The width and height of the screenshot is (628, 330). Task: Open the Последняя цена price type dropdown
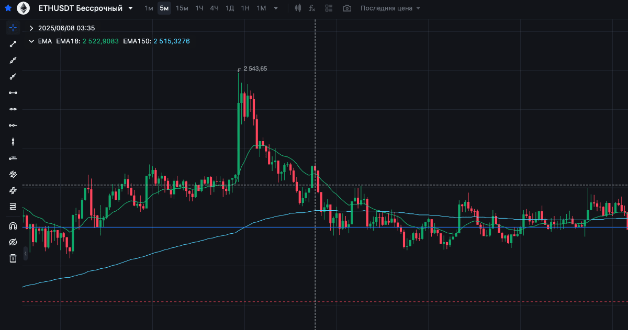pyautogui.click(x=390, y=8)
